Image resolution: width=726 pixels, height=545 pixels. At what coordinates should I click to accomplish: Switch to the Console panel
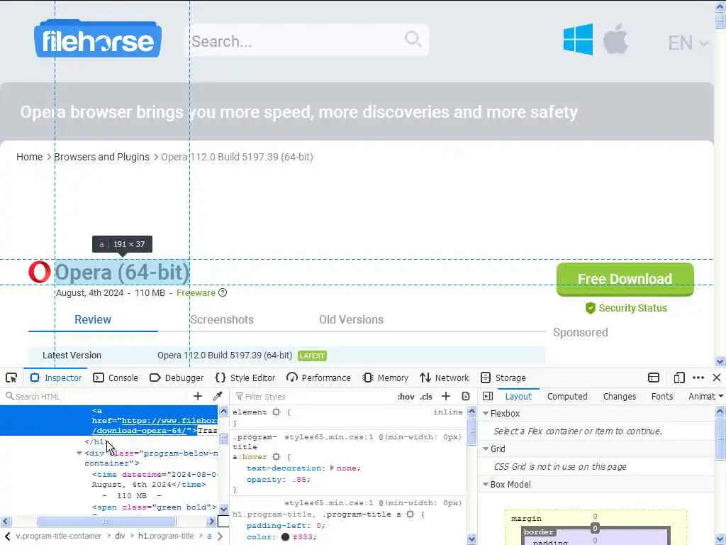click(x=116, y=378)
